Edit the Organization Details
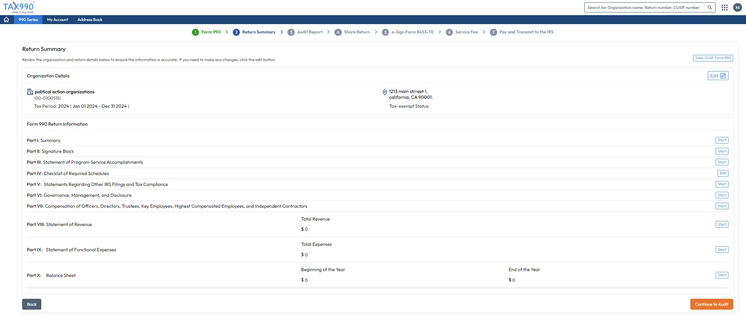The image size is (746, 326). coord(718,76)
